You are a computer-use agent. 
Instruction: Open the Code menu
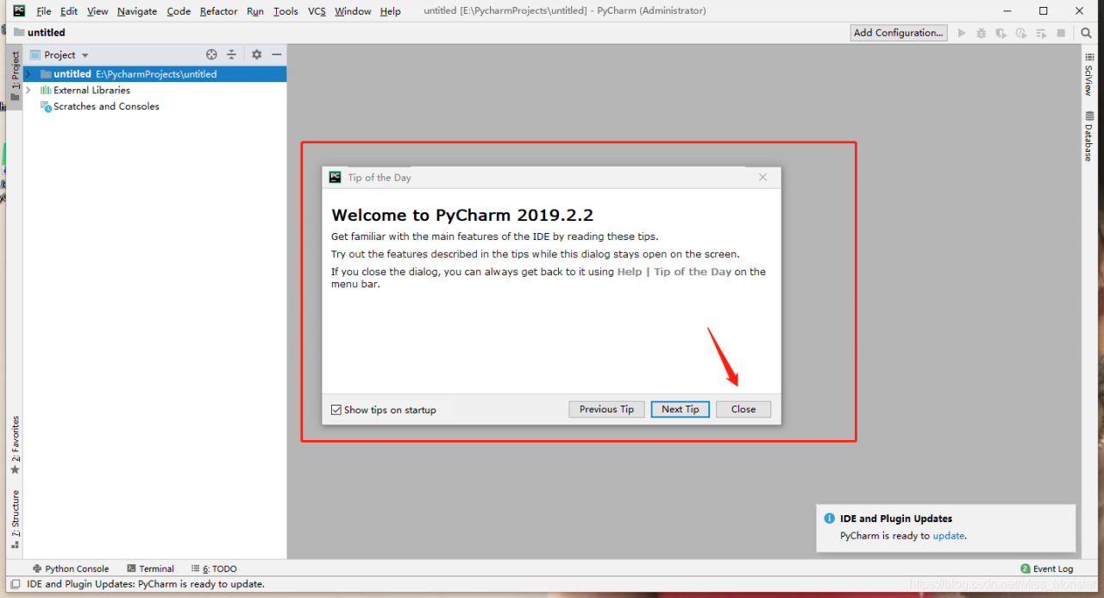[179, 11]
